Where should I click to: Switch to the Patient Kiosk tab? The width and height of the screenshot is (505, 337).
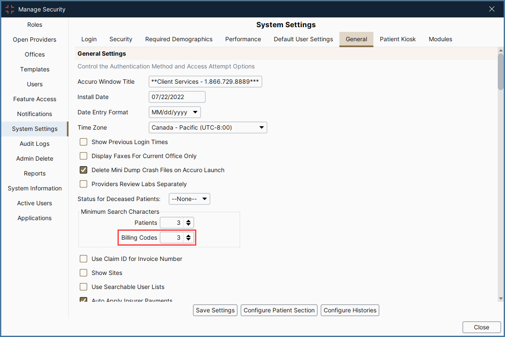397,39
